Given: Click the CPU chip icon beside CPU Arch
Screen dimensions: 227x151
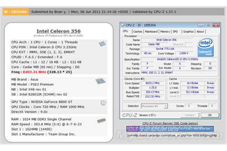Looking at the screenshot, I should (103, 43).
